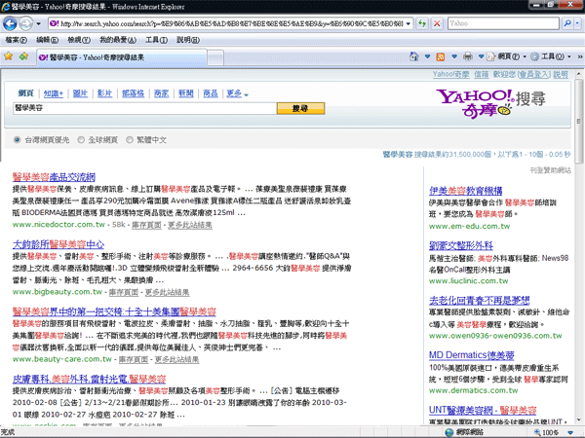585x438 pixels.
Task: Open the recent pages dropdown beside Forward
Action: click(38, 23)
